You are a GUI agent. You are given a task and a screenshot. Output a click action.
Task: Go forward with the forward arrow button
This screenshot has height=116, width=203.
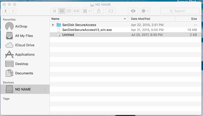click(13, 11)
